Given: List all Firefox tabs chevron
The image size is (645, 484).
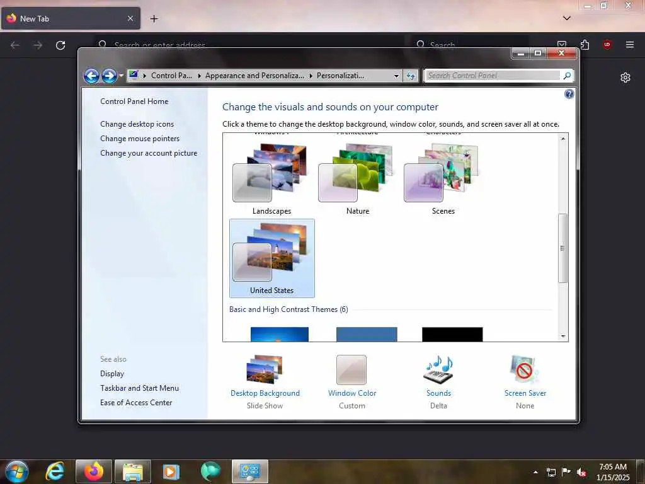Looking at the screenshot, I should tap(566, 18).
